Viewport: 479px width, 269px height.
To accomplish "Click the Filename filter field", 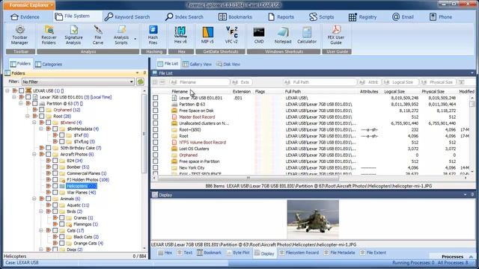I will (200, 82).
